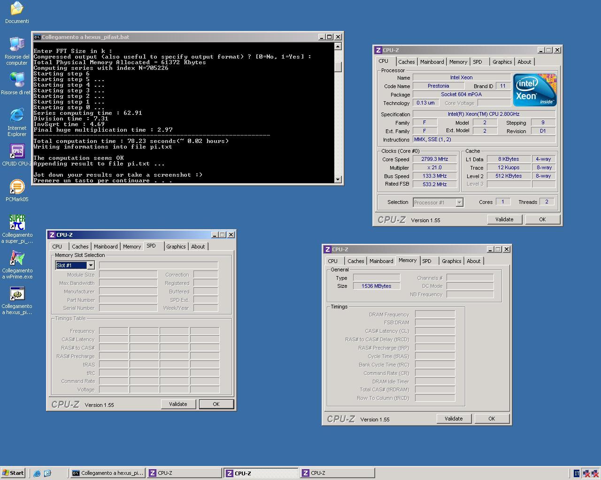The image size is (601, 480).
Task: Click the Technology 0.13 um field
Action: point(425,103)
